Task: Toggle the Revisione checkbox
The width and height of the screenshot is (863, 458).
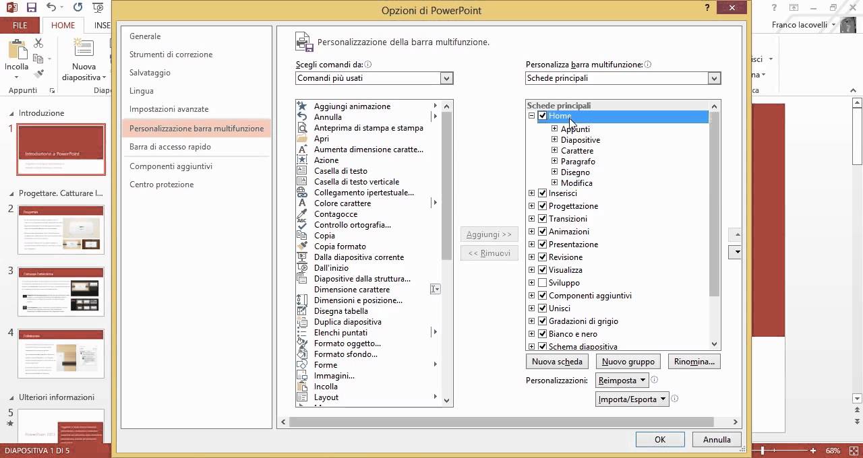Action: pyautogui.click(x=543, y=257)
